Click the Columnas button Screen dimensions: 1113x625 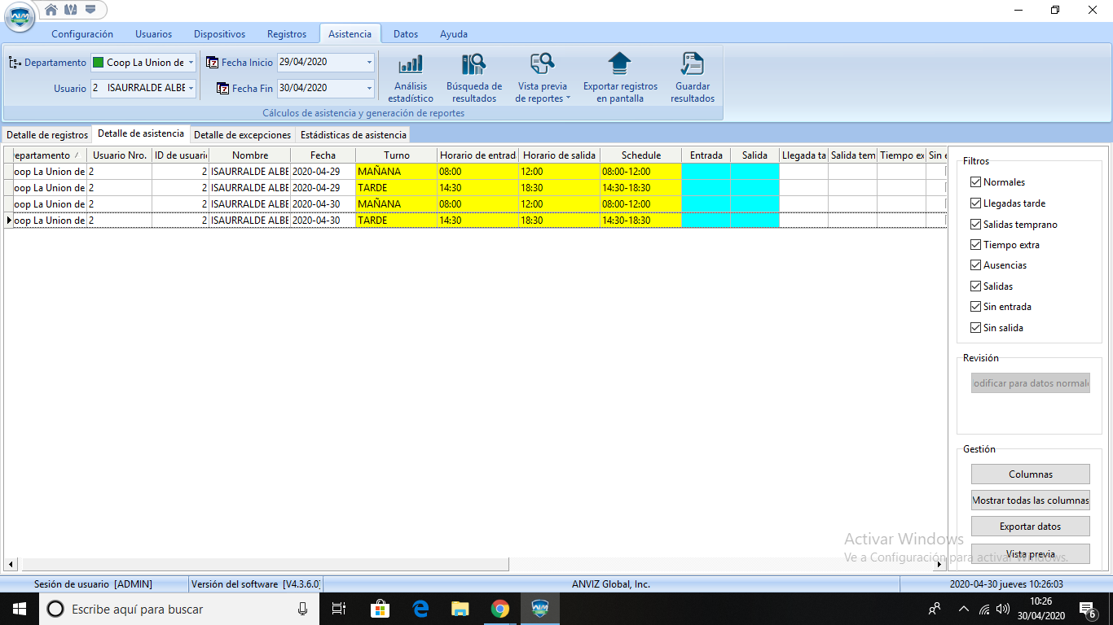[1030, 474]
